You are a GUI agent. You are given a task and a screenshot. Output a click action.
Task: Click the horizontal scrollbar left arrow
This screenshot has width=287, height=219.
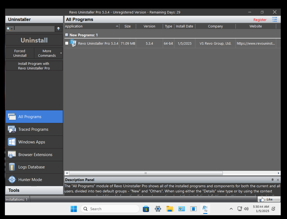67,173
